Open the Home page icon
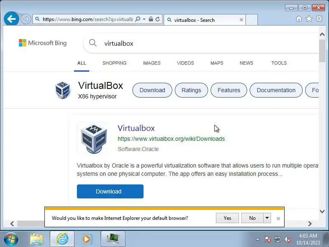Screen dimensions: 329x247 [299, 19]
